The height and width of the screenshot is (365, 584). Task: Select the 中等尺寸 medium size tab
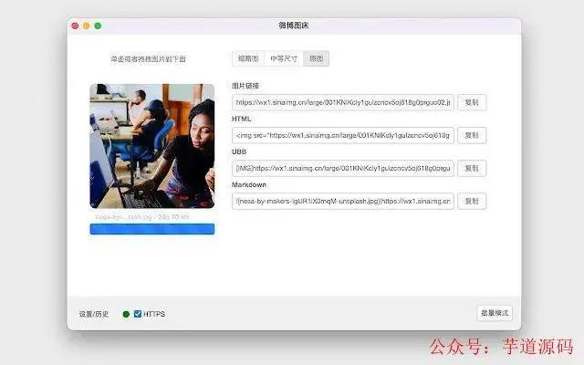tap(284, 58)
